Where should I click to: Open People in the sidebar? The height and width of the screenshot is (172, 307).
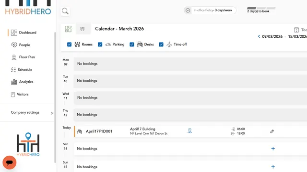[24, 45]
